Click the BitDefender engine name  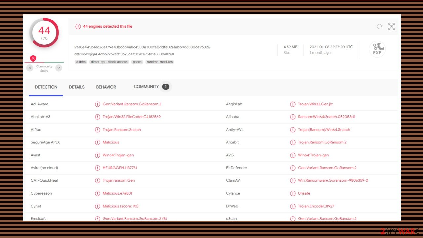tap(237, 168)
